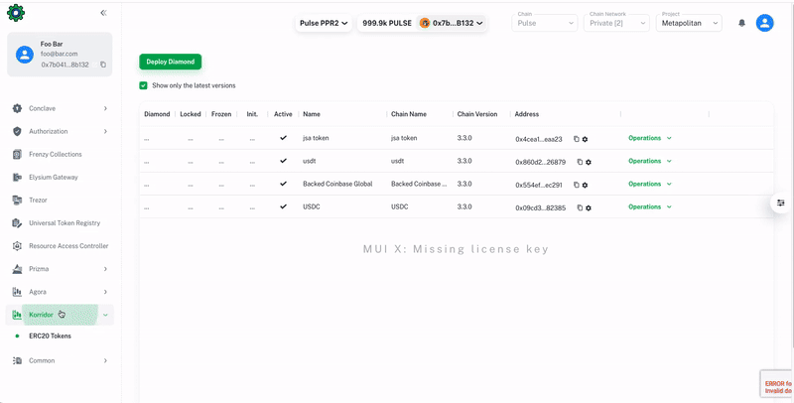Screen dimensions: 794x403
Task: Collapse the sidebar using the double-chevron icon
Action: [x=103, y=13]
